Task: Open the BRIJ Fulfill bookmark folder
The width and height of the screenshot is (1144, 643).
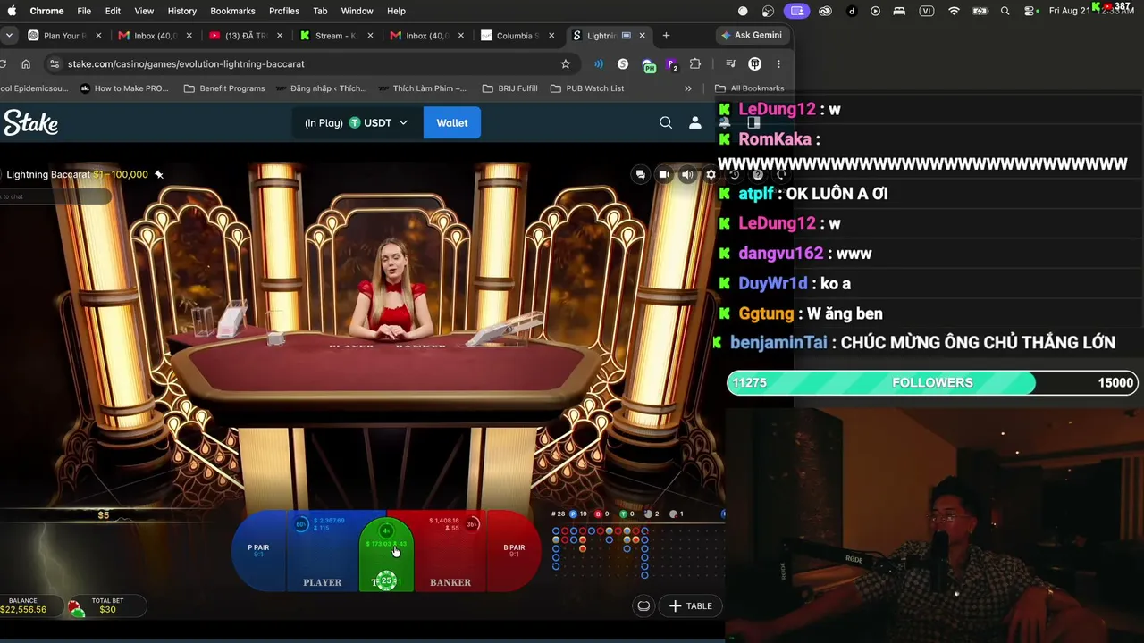Action: [510, 88]
